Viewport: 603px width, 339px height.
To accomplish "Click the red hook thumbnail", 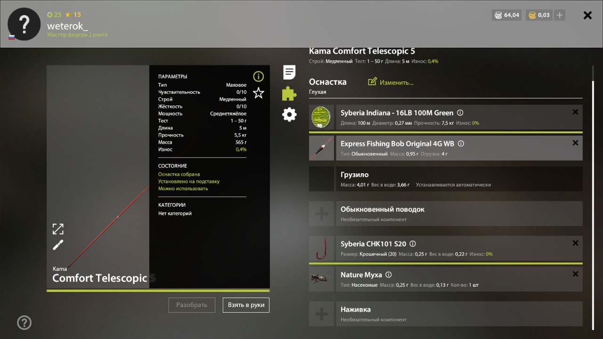I will pyautogui.click(x=321, y=248).
